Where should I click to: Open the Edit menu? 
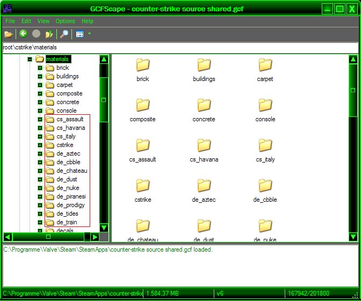(26, 21)
